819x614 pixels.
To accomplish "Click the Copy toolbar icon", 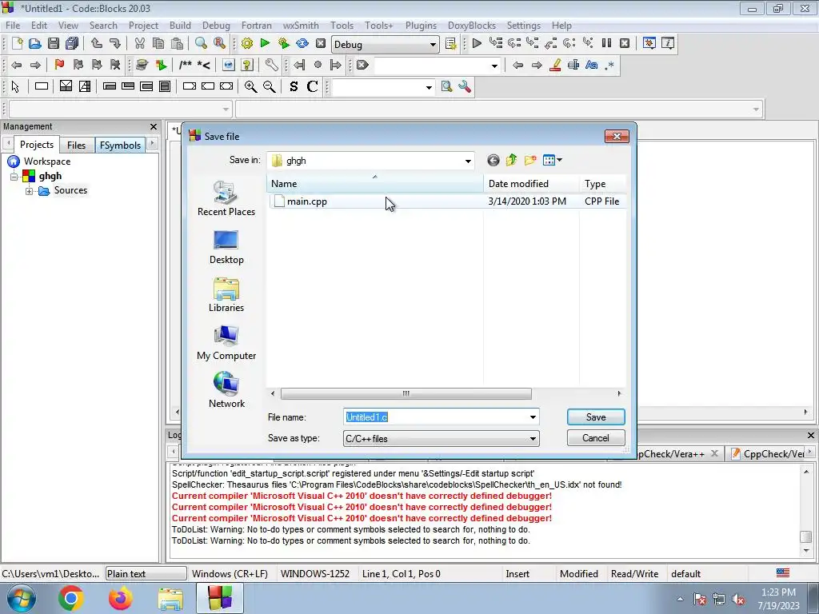I will [x=158, y=43].
